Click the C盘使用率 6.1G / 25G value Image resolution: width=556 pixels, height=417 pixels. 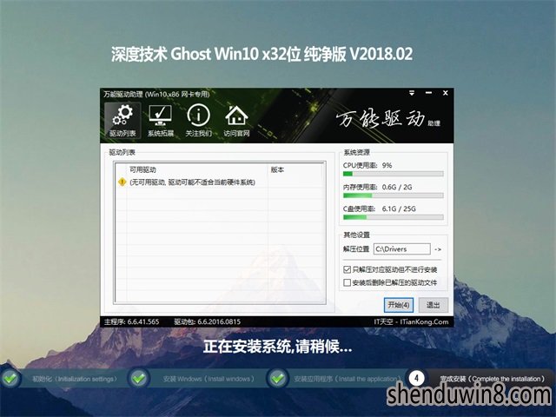click(399, 208)
